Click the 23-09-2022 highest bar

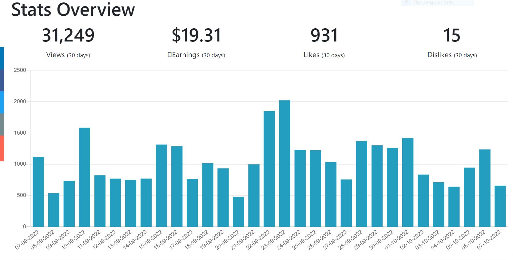click(284, 163)
